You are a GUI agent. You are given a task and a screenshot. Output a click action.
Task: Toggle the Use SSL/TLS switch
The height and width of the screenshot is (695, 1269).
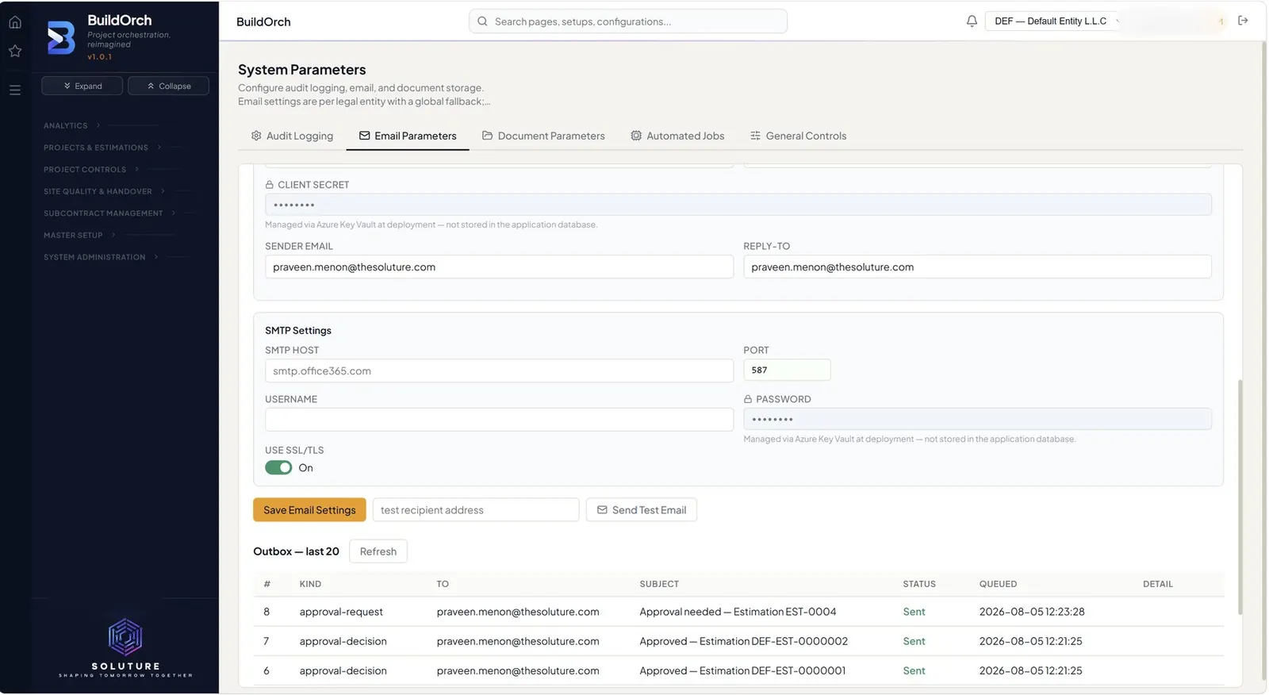[x=278, y=468]
